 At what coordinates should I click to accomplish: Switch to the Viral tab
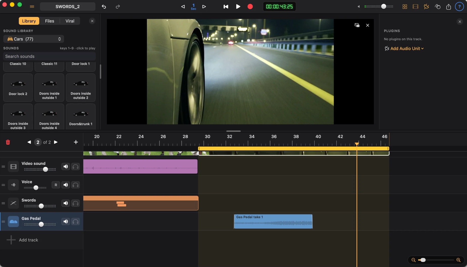pos(70,21)
